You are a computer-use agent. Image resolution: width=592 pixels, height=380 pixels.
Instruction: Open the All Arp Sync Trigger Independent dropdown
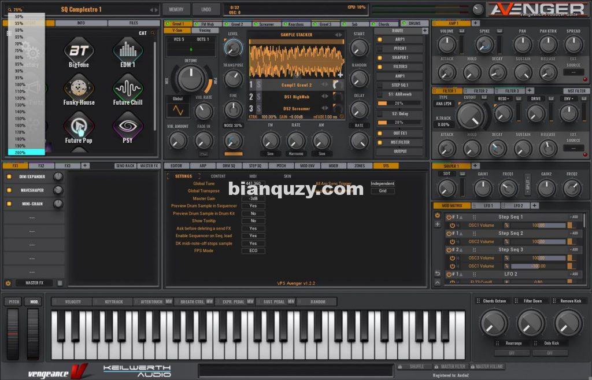(x=382, y=183)
